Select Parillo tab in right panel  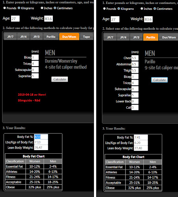click(x=151, y=37)
